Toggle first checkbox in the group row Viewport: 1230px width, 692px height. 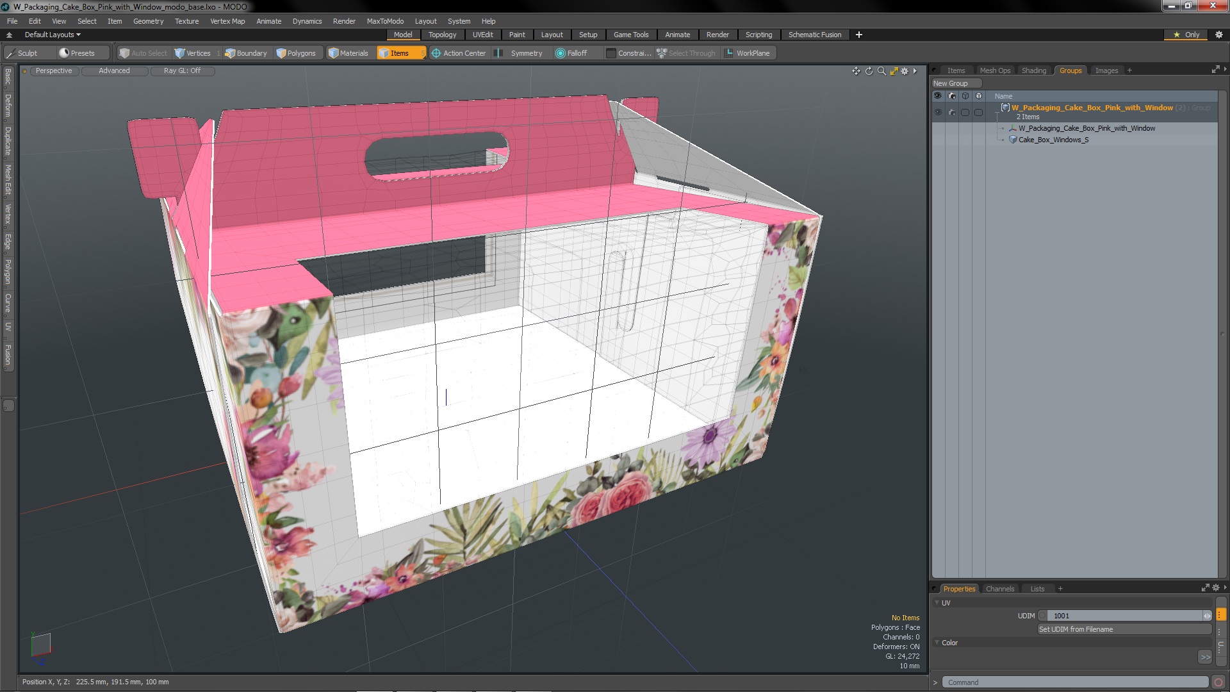(965, 112)
